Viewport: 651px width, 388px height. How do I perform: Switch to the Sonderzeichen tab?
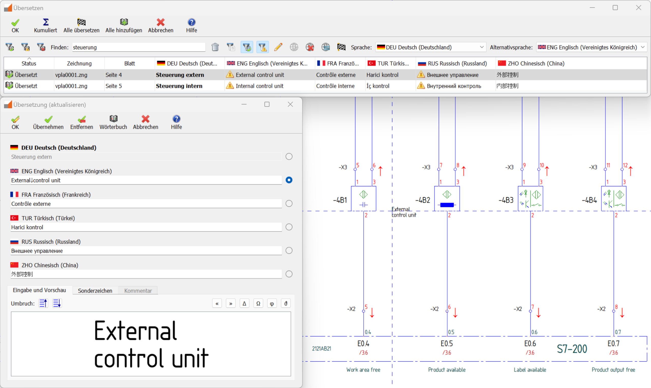click(x=95, y=291)
